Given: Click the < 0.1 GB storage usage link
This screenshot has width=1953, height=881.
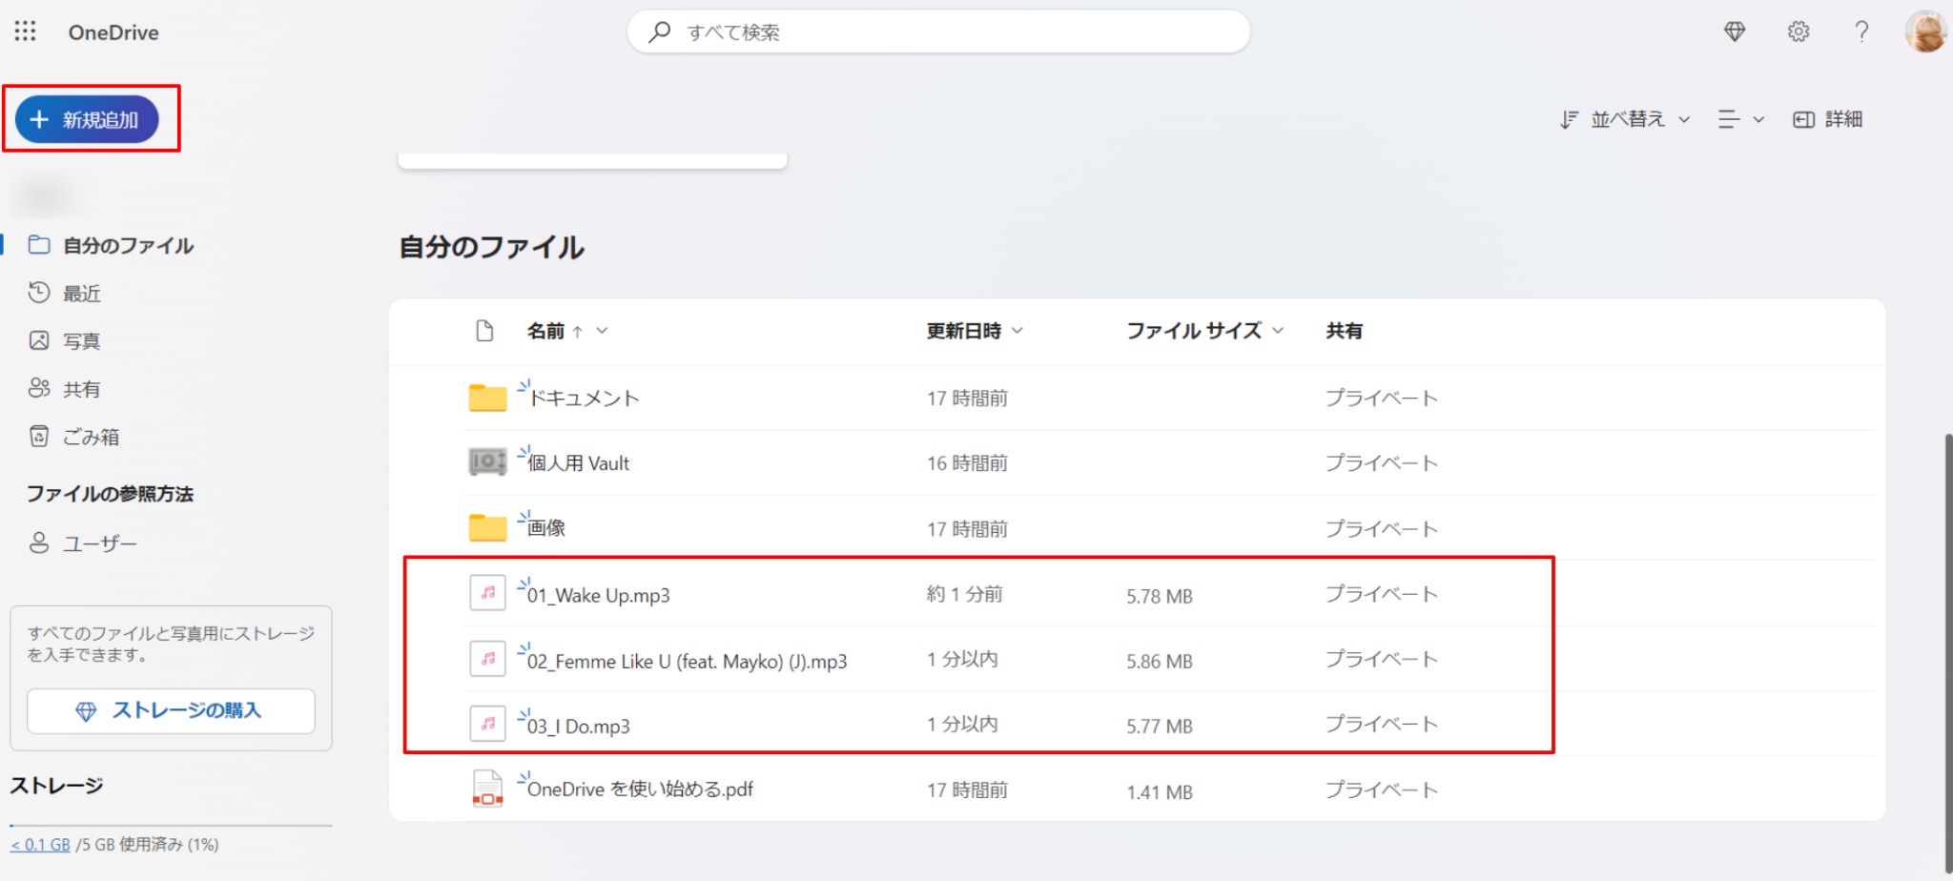Looking at the screenshot, I should pos(40,845).
